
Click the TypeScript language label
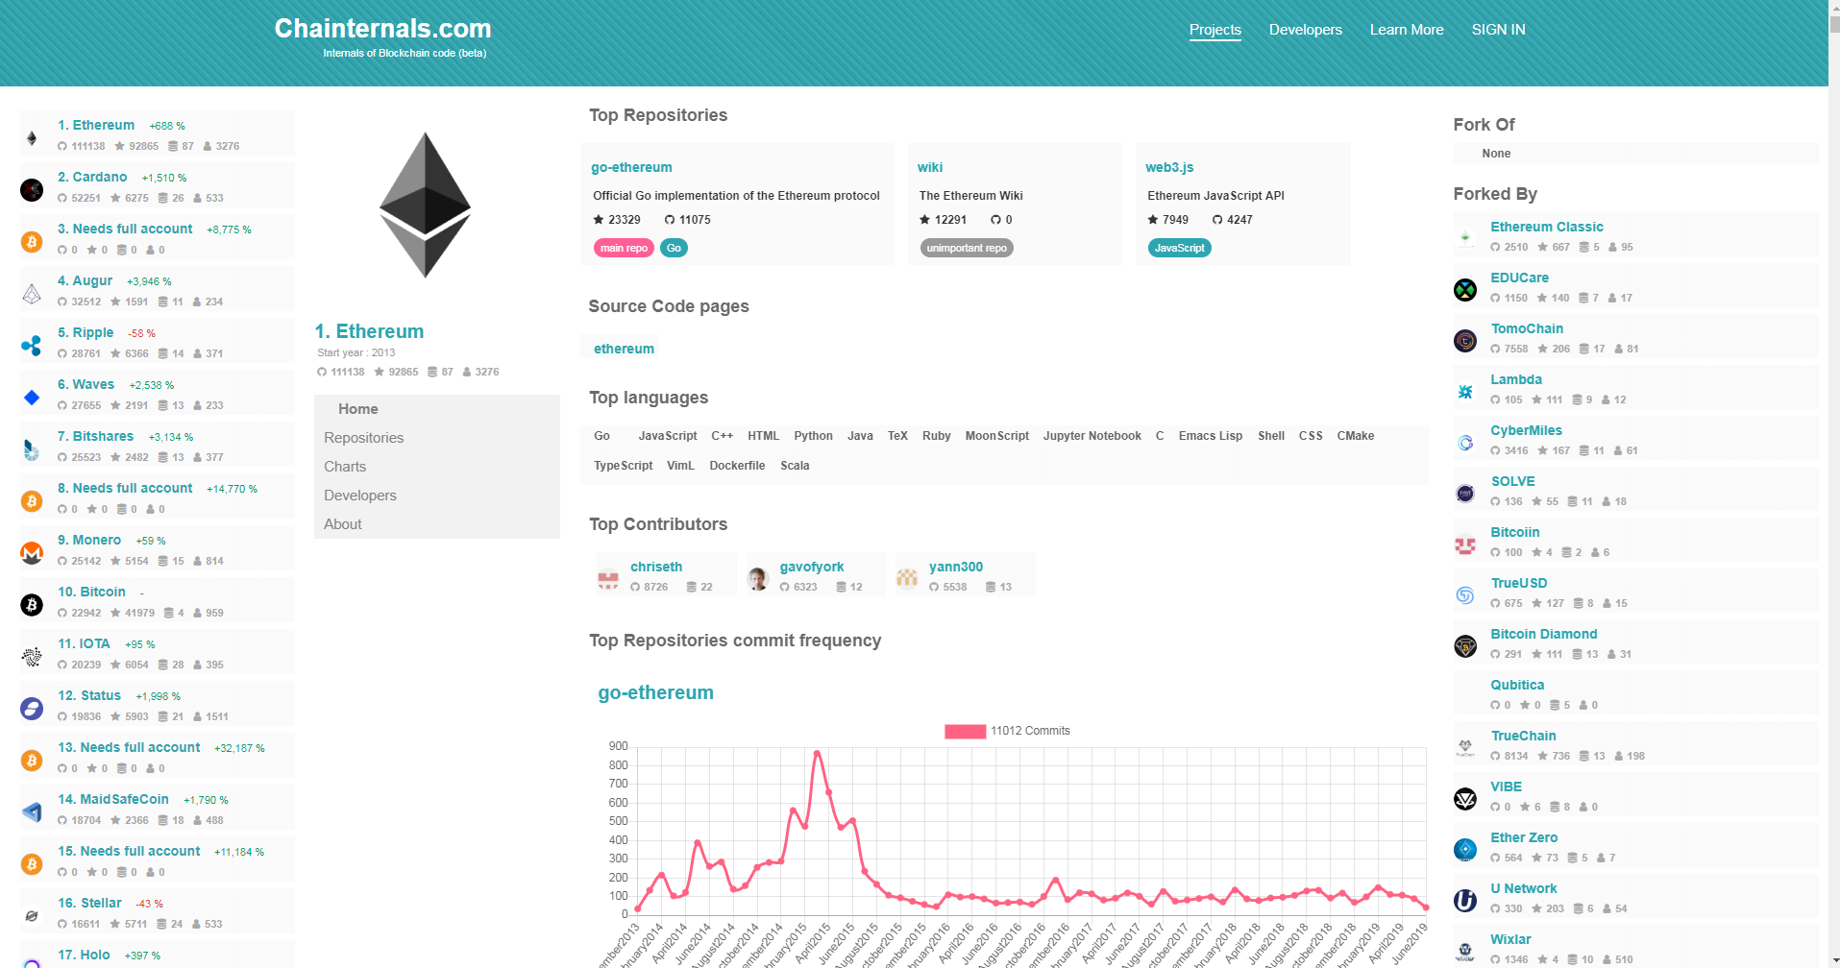tap(623, 466)
